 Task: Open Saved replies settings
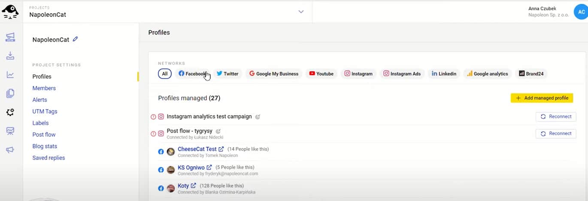48,158
